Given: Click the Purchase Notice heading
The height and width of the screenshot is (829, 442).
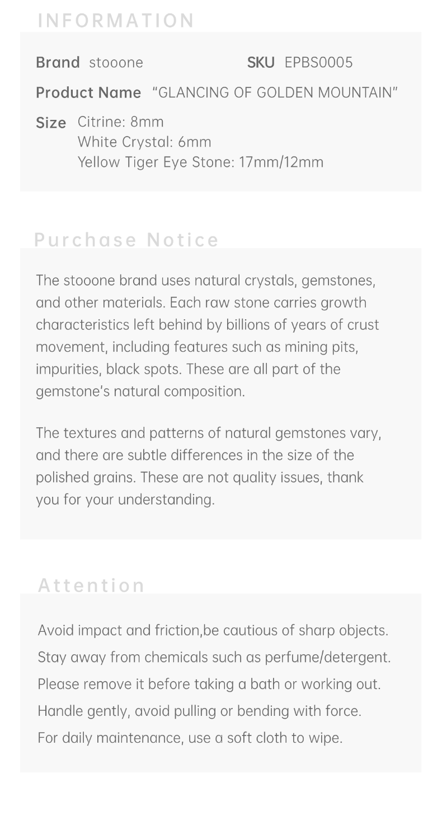Looking at the screenshot, I should point(126,240).
